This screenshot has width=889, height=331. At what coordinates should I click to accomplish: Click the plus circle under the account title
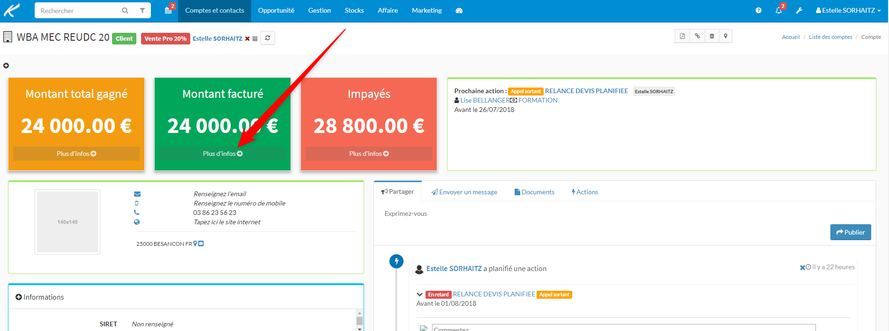(x=6, y=66)
